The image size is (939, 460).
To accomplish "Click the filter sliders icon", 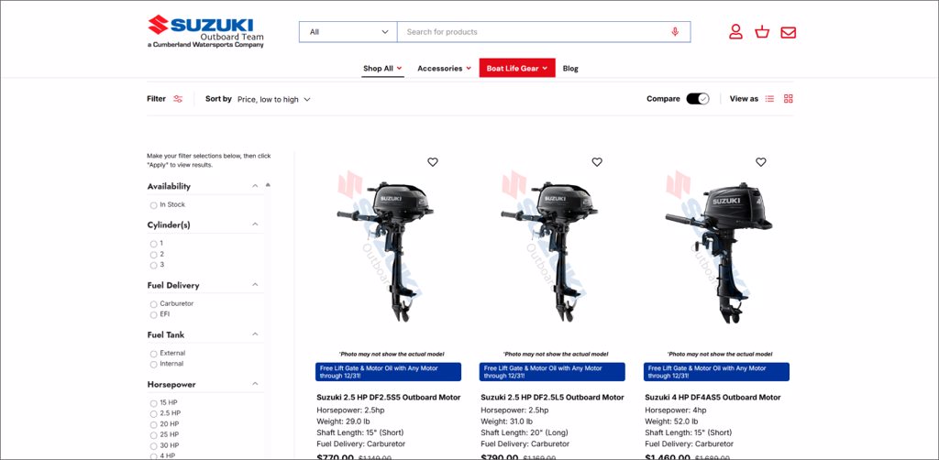I will (178, 99).
